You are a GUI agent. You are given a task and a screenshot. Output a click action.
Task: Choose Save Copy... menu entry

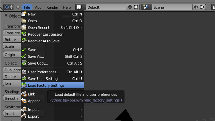(52, 63)
